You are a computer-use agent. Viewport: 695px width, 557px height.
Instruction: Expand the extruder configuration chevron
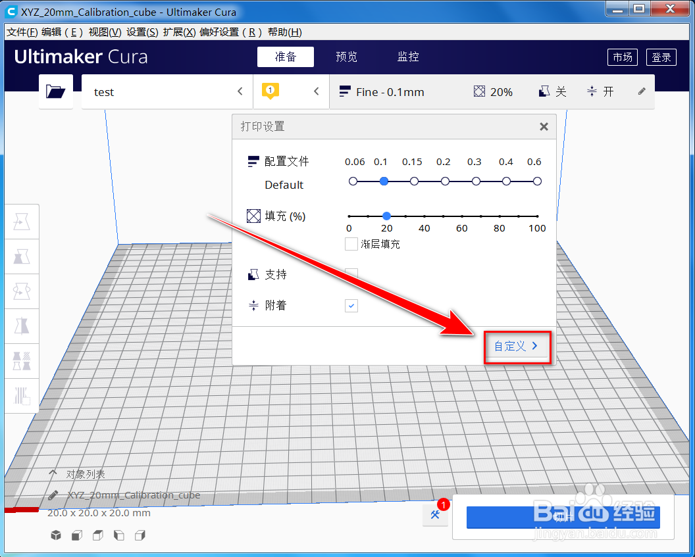point(316,91)
